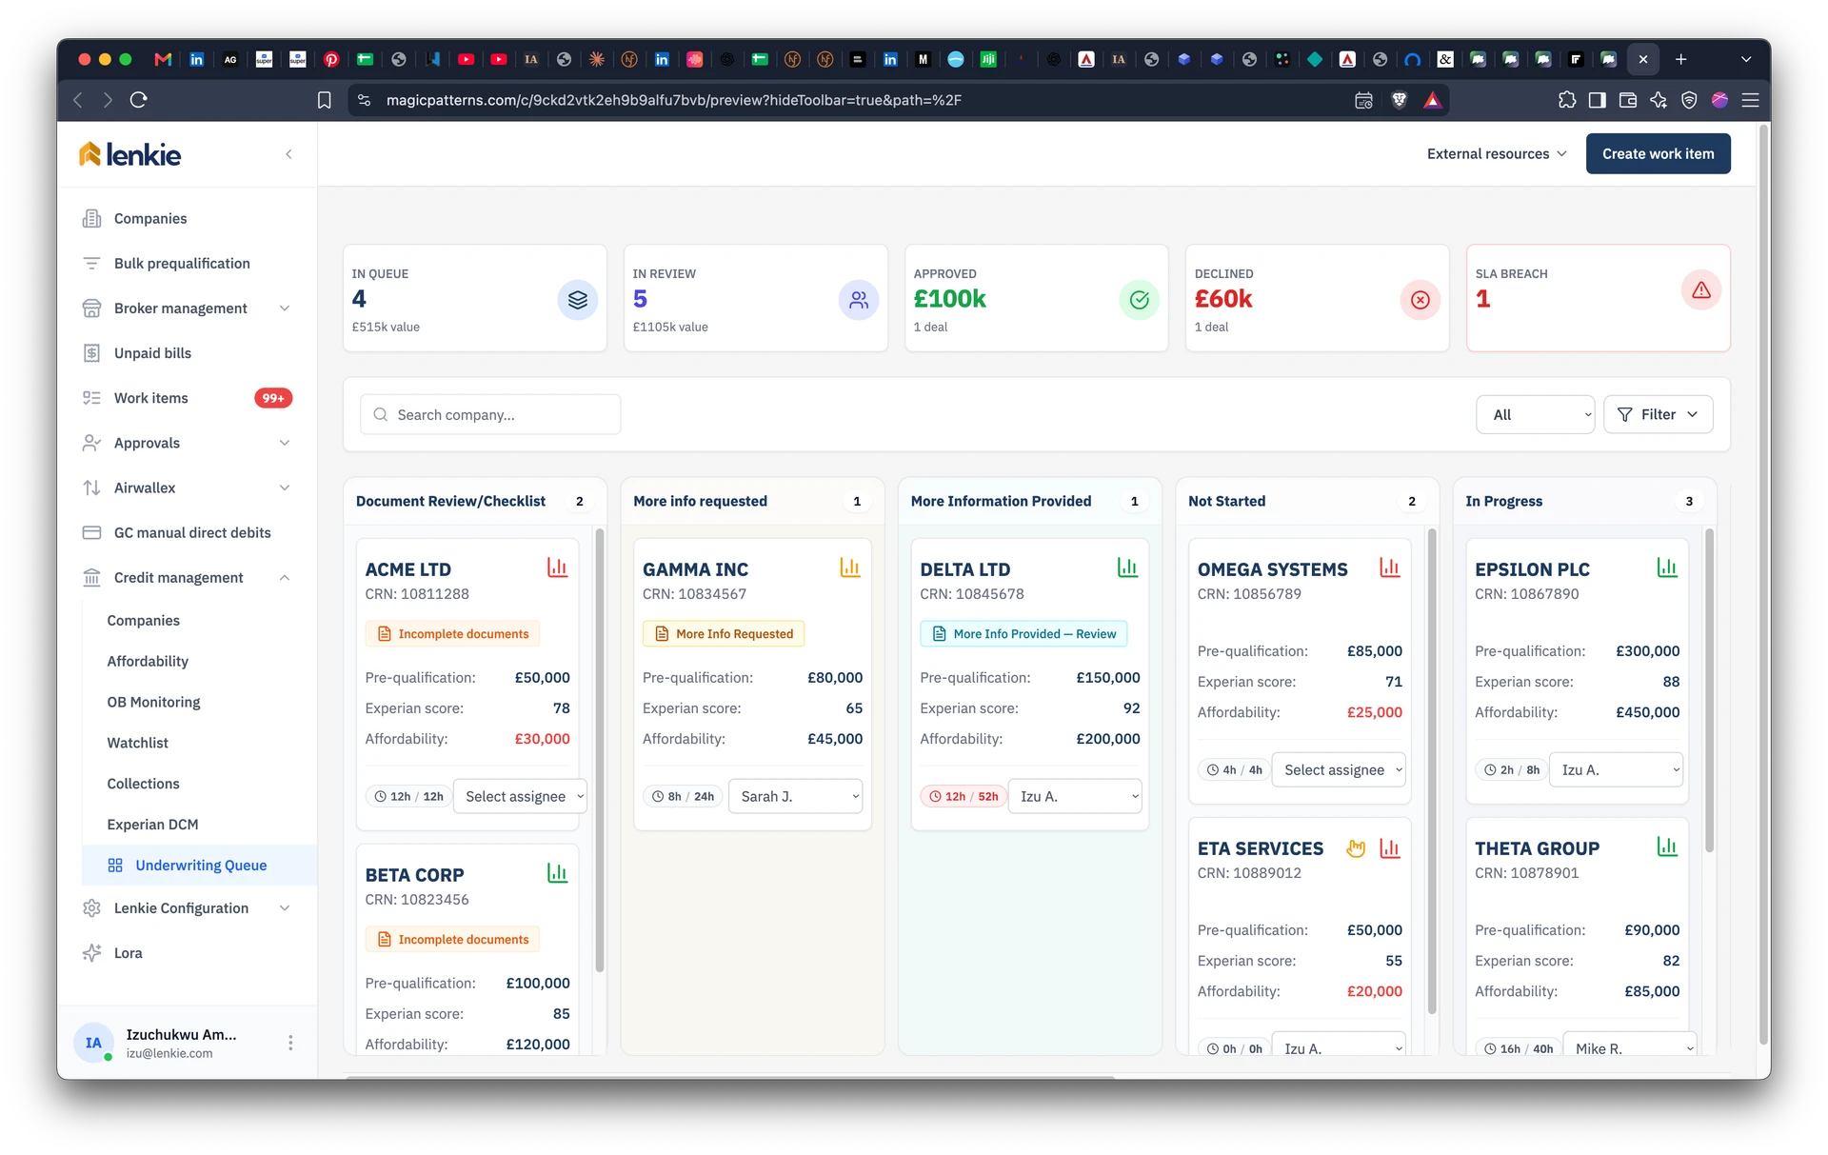Go to Underwriting Queue in sidebar
1828x1155 pixels.
coord(200,866)
